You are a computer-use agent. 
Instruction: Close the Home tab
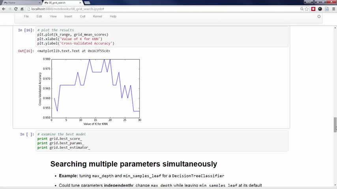(40, 3)
